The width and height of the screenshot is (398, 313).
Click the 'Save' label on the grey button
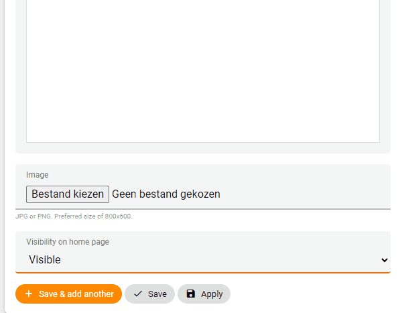(157, 294)
